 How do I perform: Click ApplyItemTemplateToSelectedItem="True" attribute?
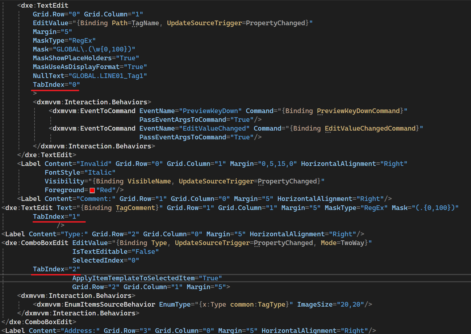coord(147,278)
